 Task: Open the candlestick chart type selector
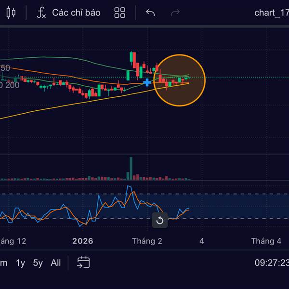(11, 13)
